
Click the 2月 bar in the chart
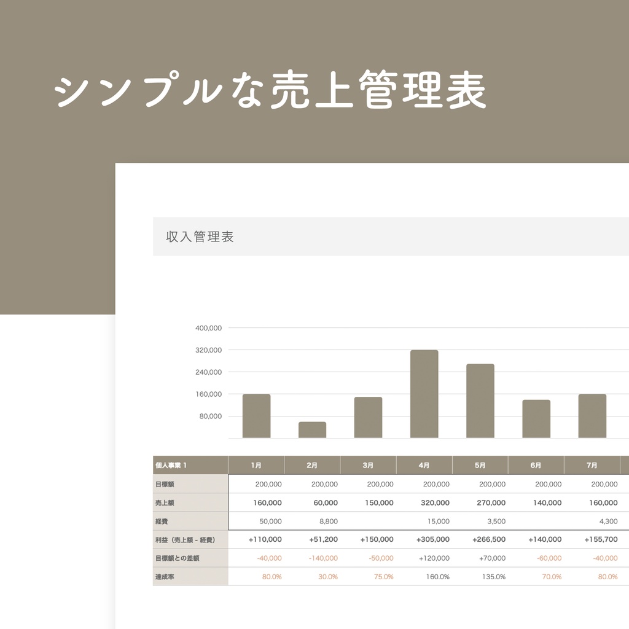coord(312,430)
